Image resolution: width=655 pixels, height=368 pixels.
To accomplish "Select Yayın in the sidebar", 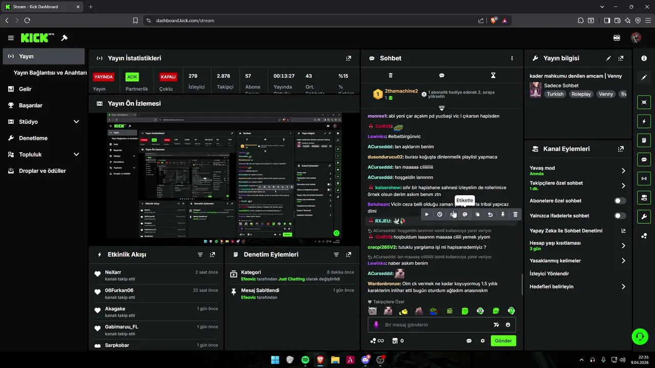I will pyautogui.click(x=43, y=56).
